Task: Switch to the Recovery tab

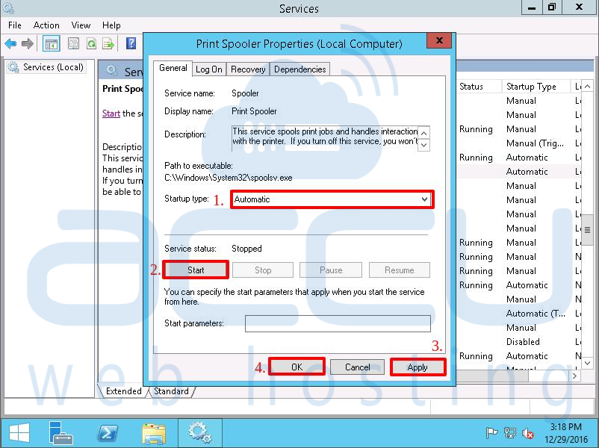Action: pyautogui.click(x=248, y=69)
